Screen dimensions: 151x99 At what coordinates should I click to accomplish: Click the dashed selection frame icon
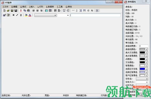pos(97,10)
